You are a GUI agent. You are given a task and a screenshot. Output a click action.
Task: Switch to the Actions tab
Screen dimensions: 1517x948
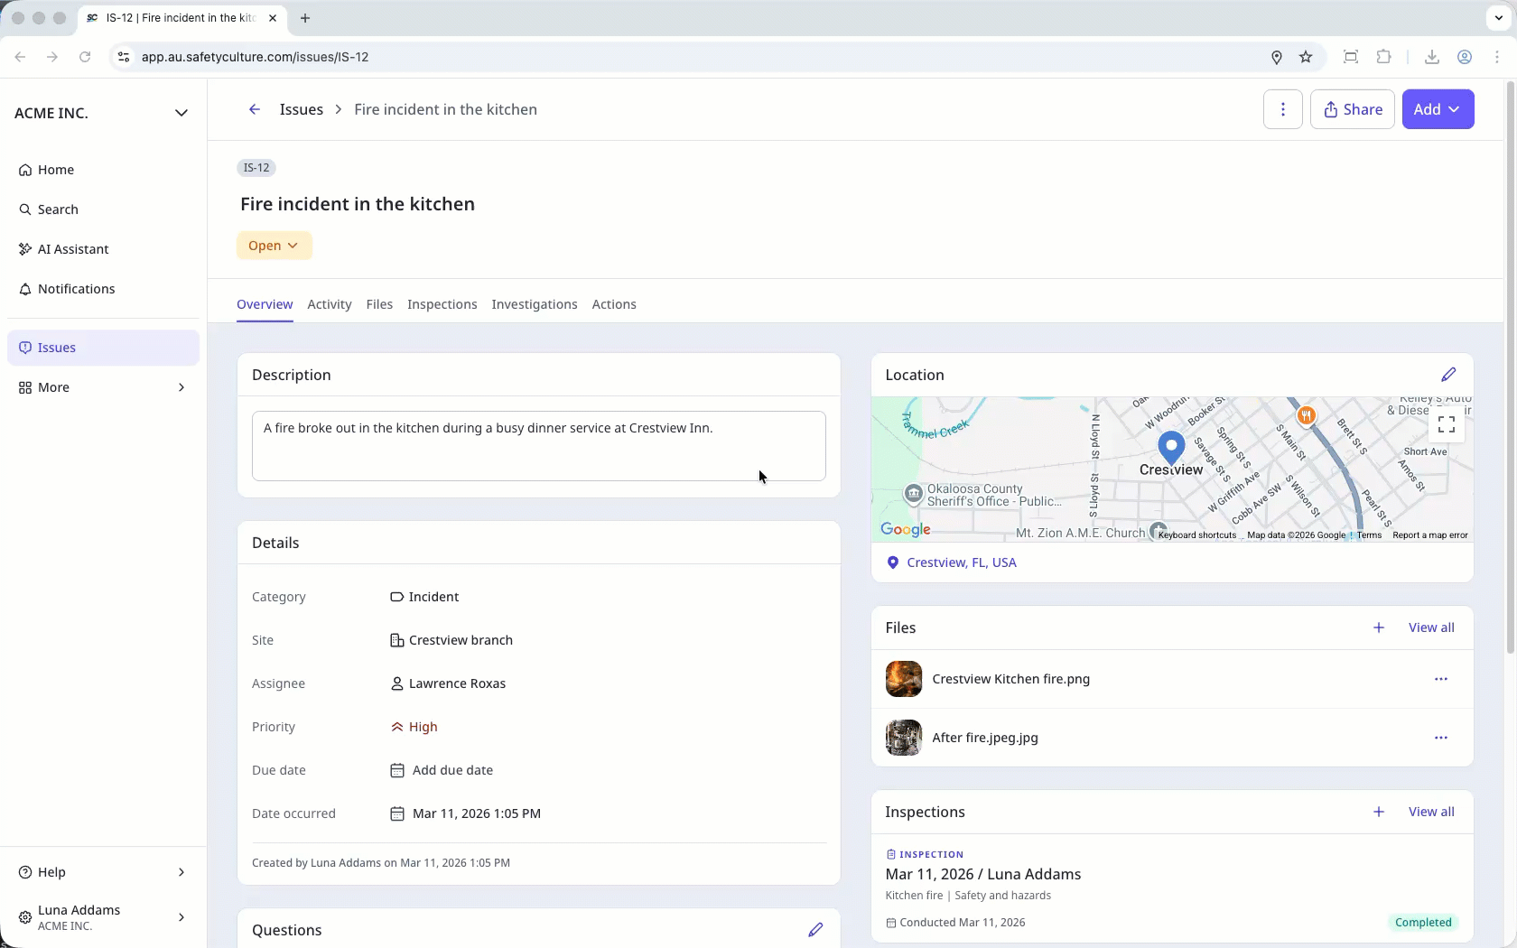(614, 304)
